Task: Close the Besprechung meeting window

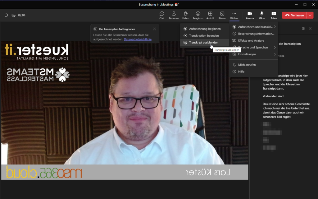Action: [313, 4]
